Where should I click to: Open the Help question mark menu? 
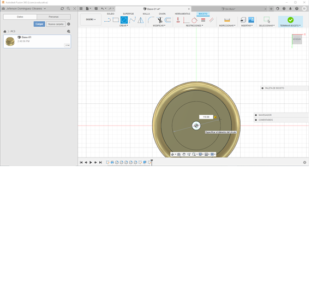pyautogui.click(x=297, y=9)
